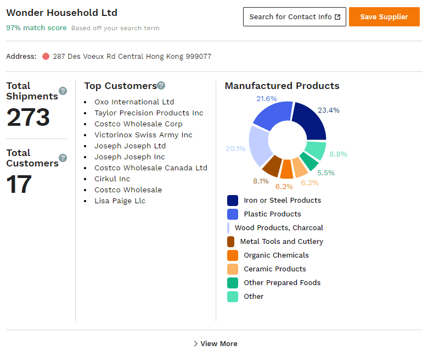Click the external link icon in Search button

click(337, 17)
